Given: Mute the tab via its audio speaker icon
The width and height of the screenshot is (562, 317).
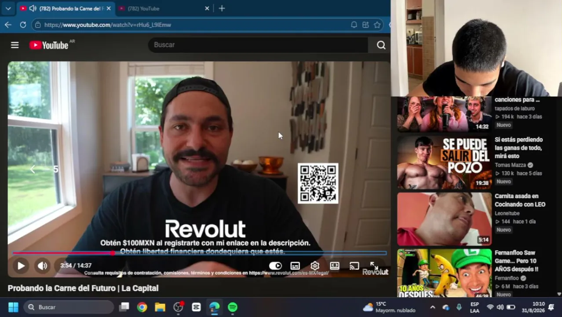Looking at the screenshot, I should coord(33,8).
